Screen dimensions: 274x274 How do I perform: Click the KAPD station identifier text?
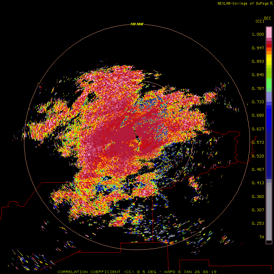(x=170, y=272)
